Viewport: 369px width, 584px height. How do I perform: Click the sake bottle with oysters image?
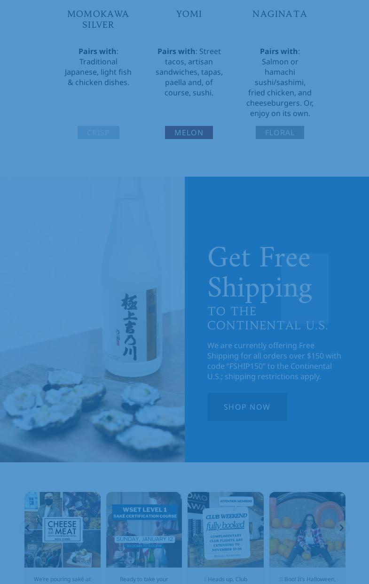pyautogui.click(x=92, y=319)
